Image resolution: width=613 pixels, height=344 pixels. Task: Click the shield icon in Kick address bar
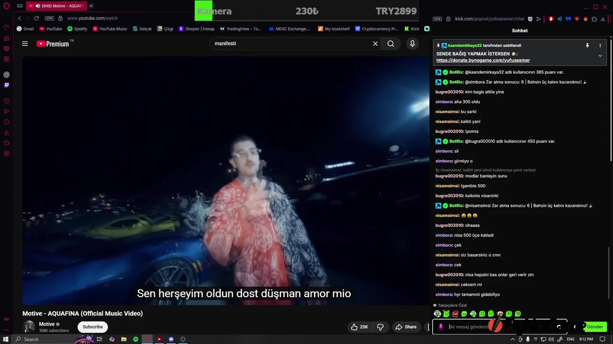[x=530, y=19]
